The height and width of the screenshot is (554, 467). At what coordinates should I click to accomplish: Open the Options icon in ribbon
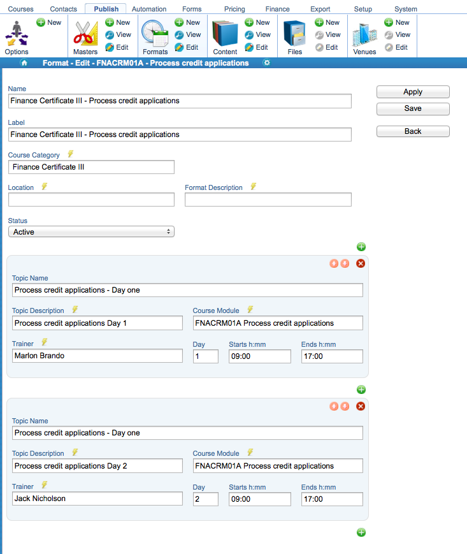pyautogui.click(x=17, y=34)
